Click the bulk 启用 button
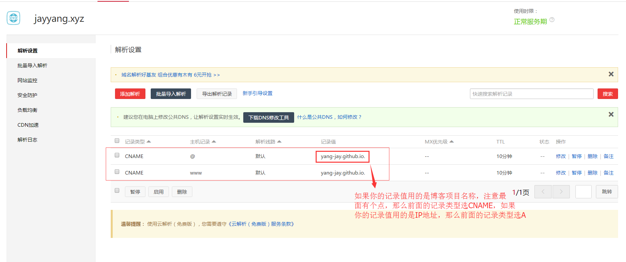The image size is (626, 262). tap(159, 192)
